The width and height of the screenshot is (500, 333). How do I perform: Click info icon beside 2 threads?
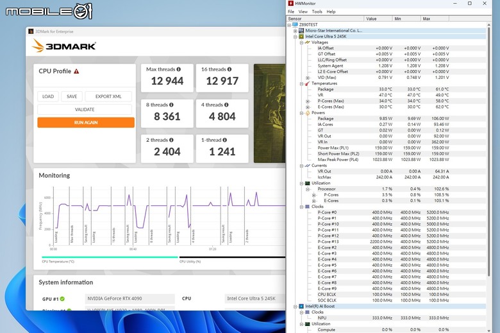171,140
